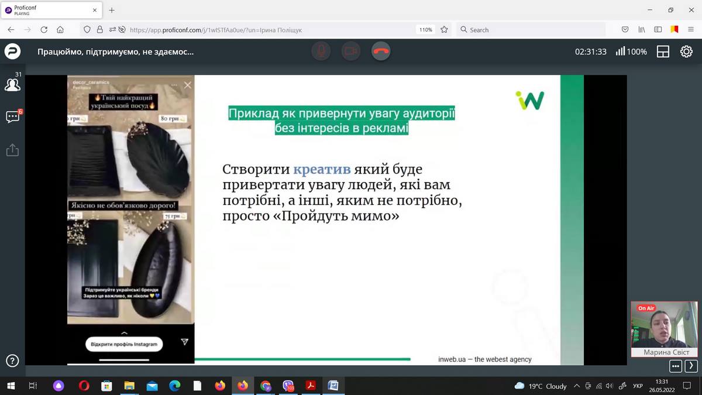Screen dimensions: 702x395
Task: Reload the current page
Action: tap(44, 29)
